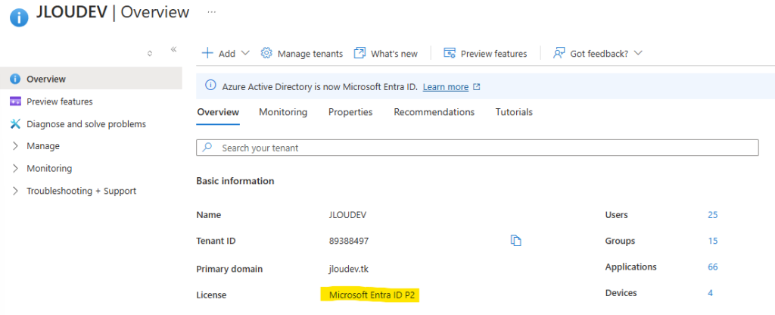Click the License label
This screenshot has width=775, height=315.
click(x=211, y=295)
